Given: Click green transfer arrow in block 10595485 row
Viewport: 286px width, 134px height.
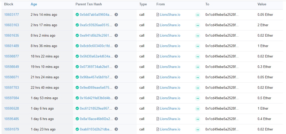Looking at the screenshot, I should click(x=197, y=119).
